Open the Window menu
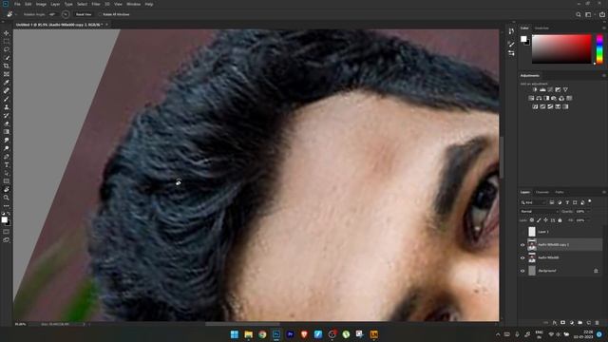 tap(133, 4)
